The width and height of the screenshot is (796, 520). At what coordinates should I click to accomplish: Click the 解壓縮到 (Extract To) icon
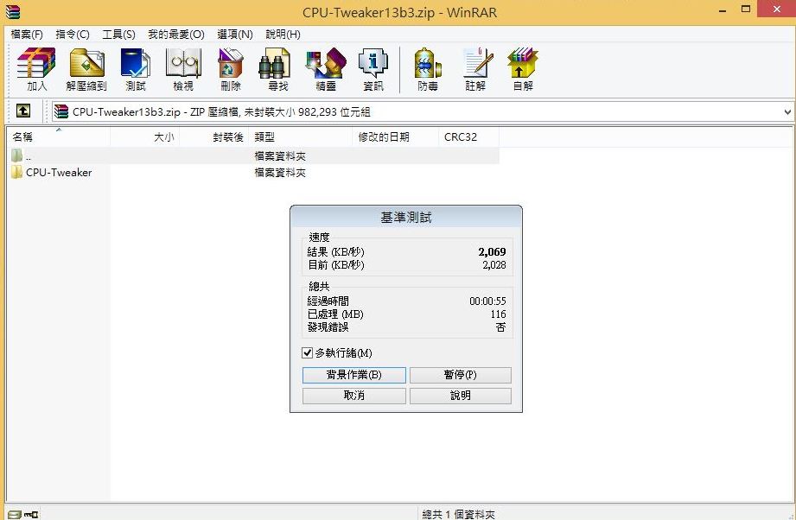pos(86,69)
